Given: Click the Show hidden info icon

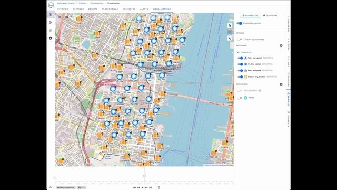Looking at the screenshot, I should point(260,90).
